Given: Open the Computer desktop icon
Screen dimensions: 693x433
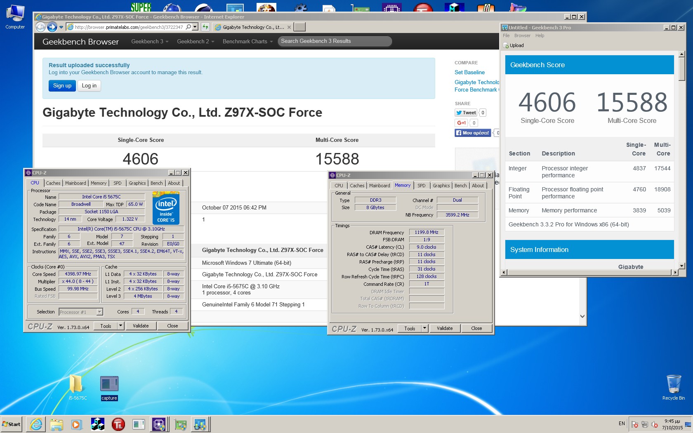Looking at the screenshot, I should (15, 16).
